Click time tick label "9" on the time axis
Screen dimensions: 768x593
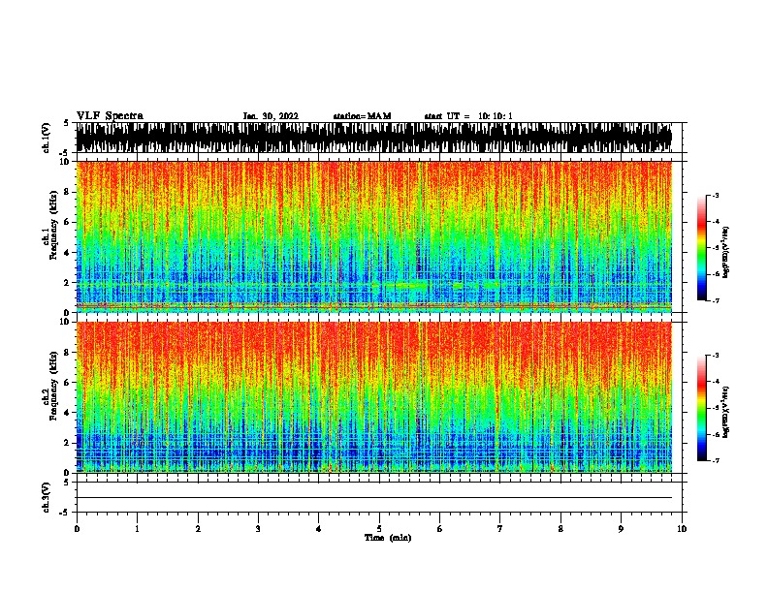tap(621, 529)
